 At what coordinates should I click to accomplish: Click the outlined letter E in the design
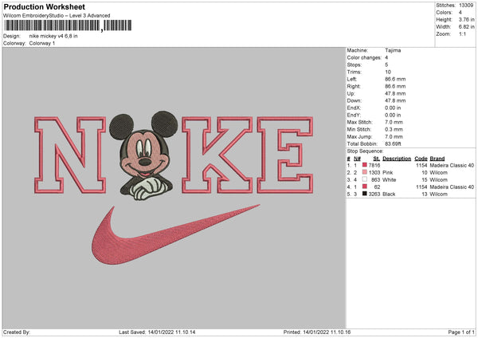coord(285,155)
